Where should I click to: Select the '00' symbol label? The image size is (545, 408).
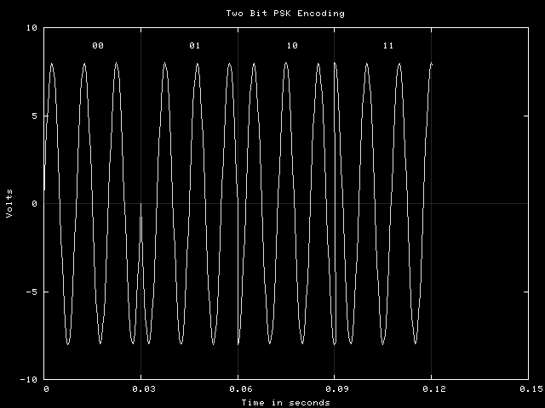(98, 45)
